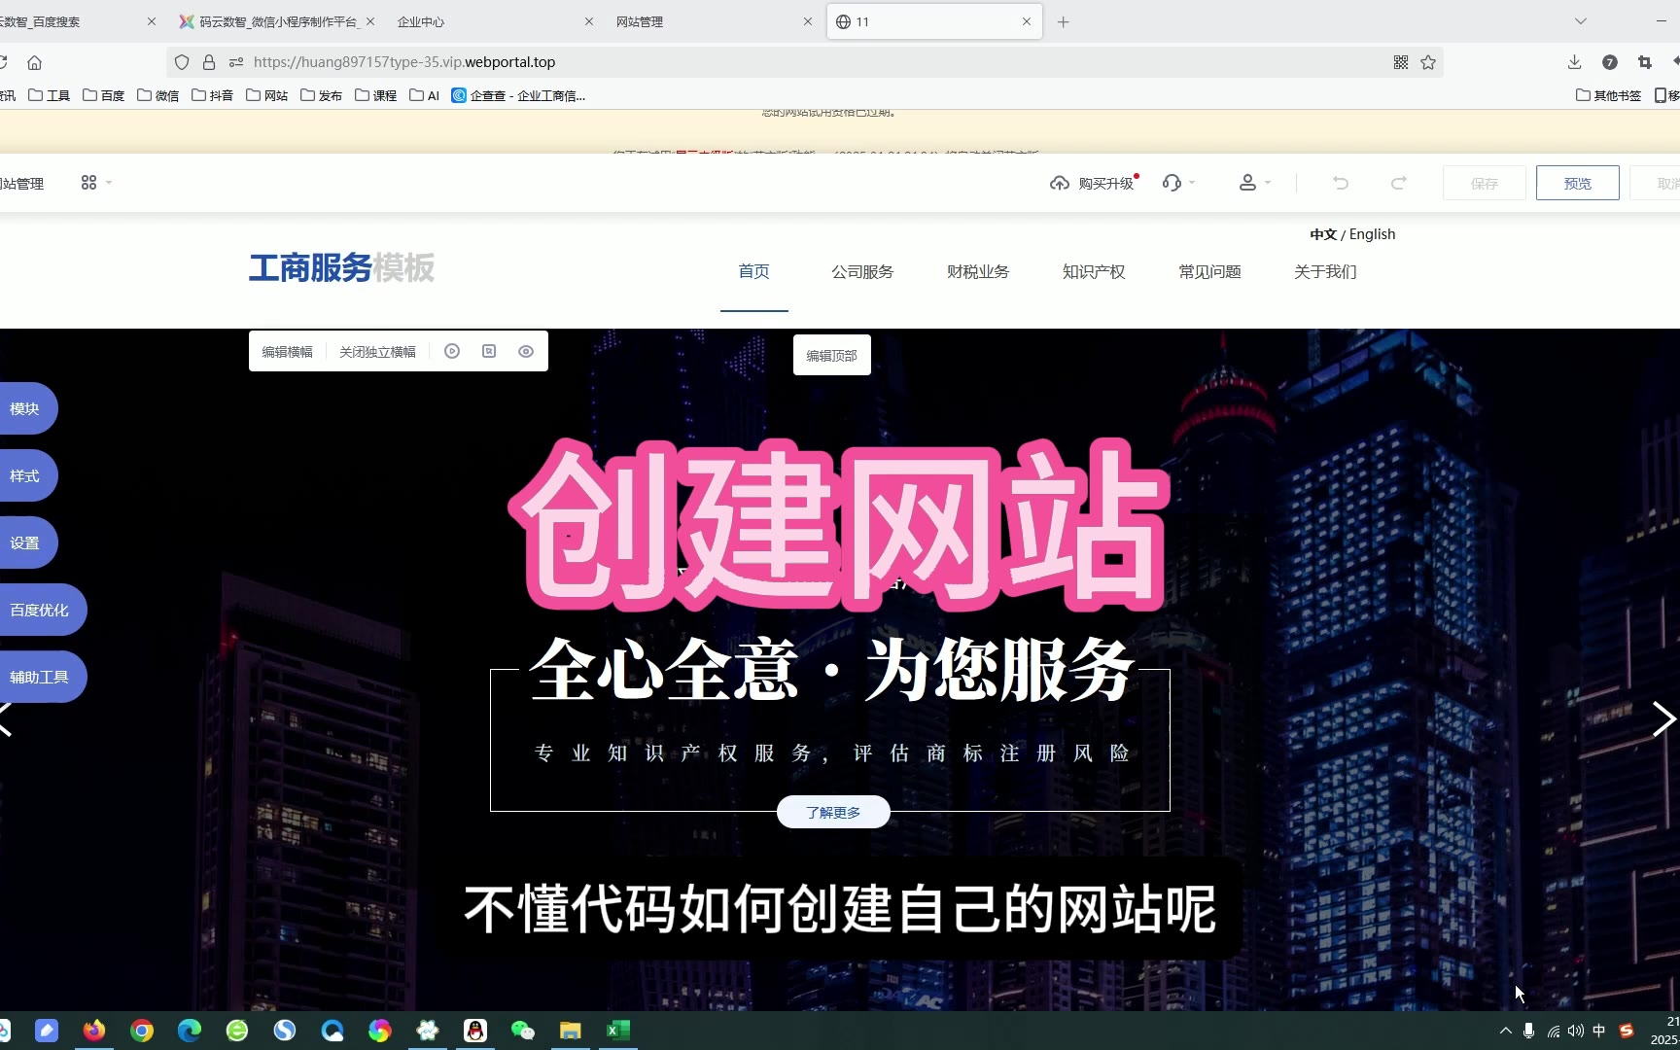Open the 百度 bookmarks folder

click(104, 95)
